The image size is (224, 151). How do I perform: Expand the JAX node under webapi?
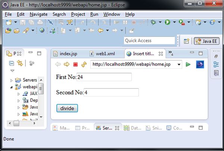pyautogui.click(x=18, y=94)
